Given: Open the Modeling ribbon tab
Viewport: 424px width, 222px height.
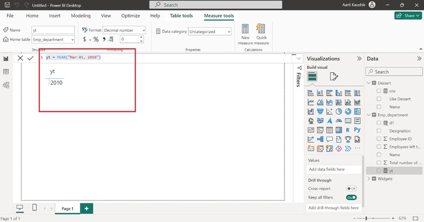Looking at the screenshot, I should (81, 16).
